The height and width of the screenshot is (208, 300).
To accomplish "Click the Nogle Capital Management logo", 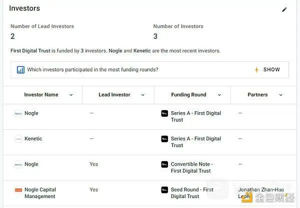I will click(x=18, y=190).
